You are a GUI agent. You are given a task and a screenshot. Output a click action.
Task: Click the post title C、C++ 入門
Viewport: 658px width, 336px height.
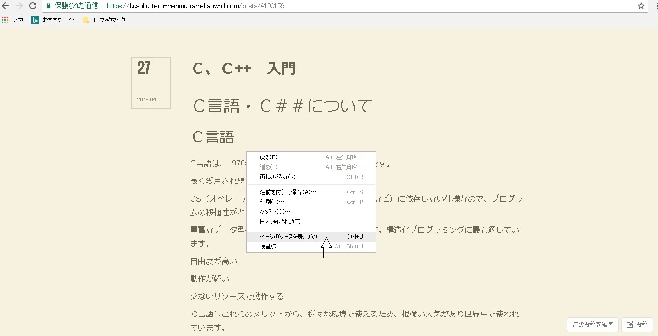[244, 68]
